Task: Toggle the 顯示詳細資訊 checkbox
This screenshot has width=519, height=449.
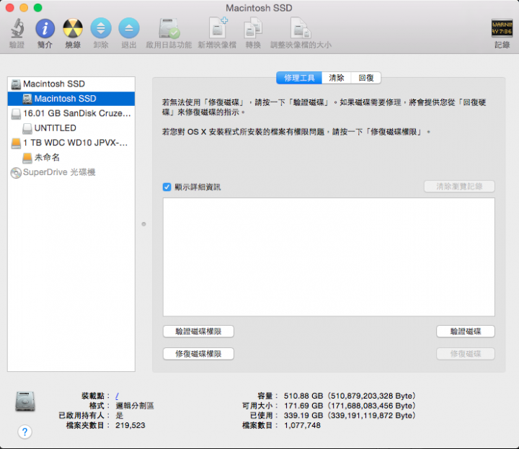Action: click(x=167, y=187)
